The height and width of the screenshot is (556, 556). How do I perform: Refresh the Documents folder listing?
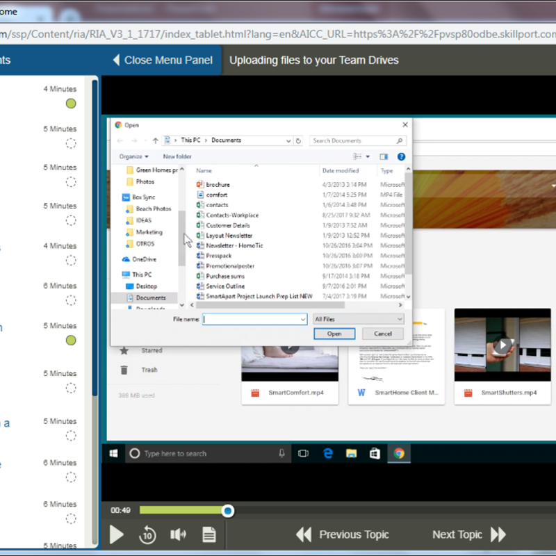(x=298, y=140)
